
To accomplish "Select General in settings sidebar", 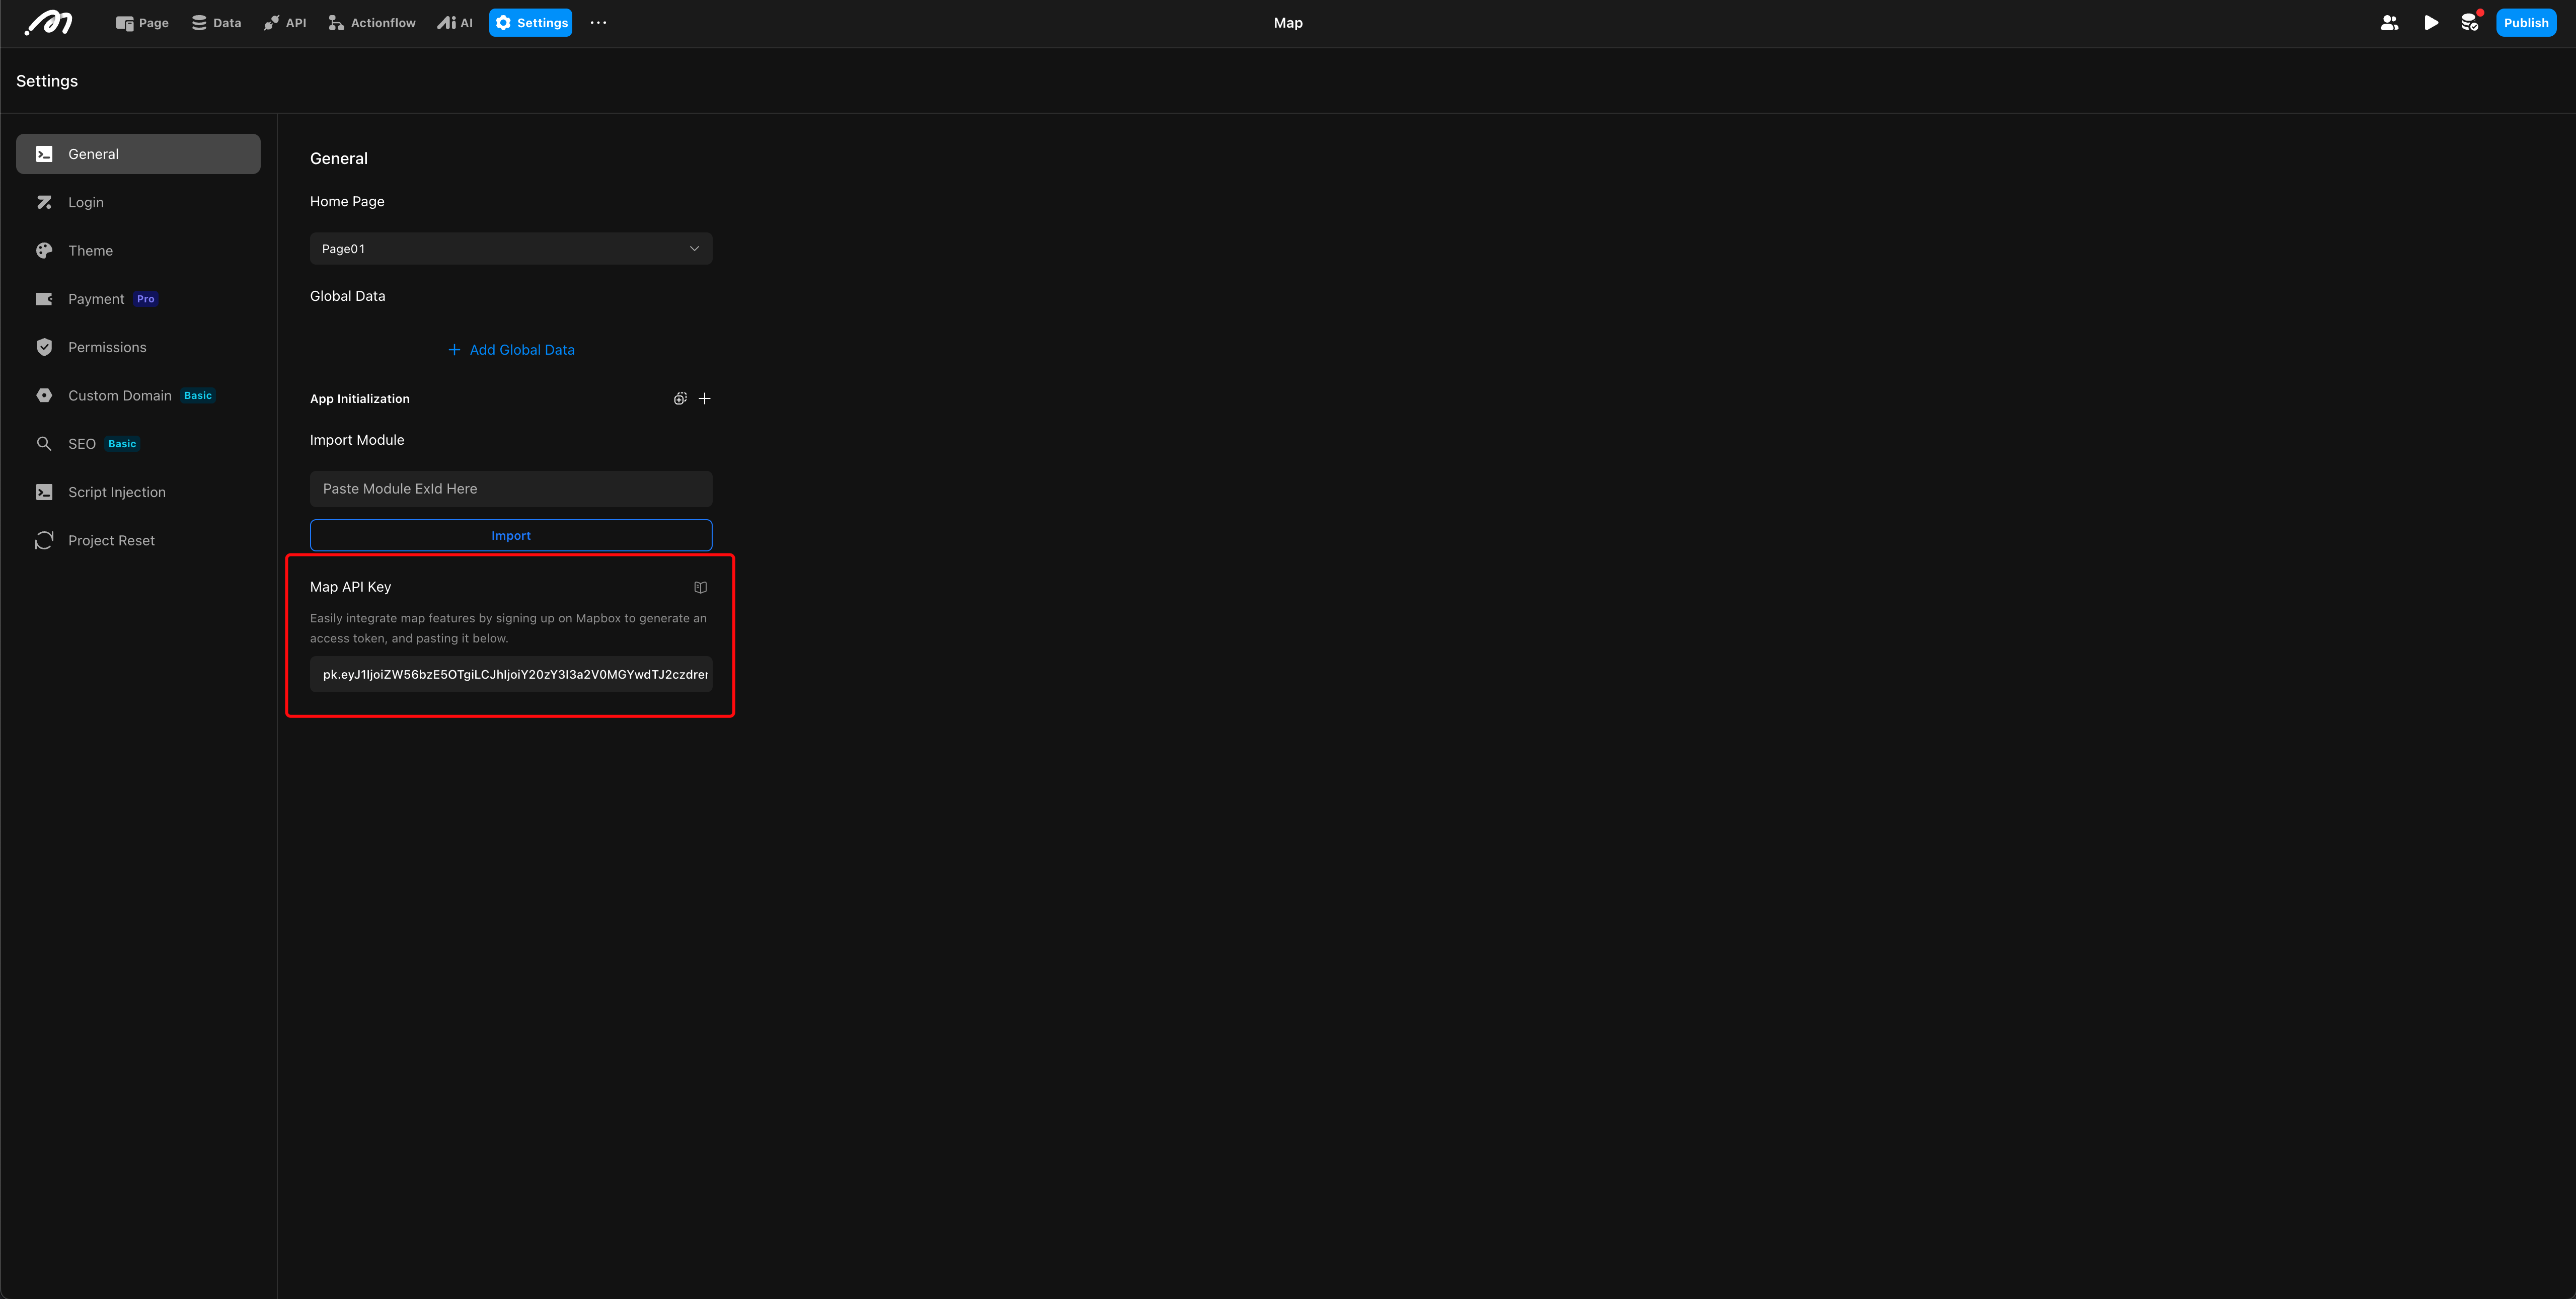I will tap(138, 154).
